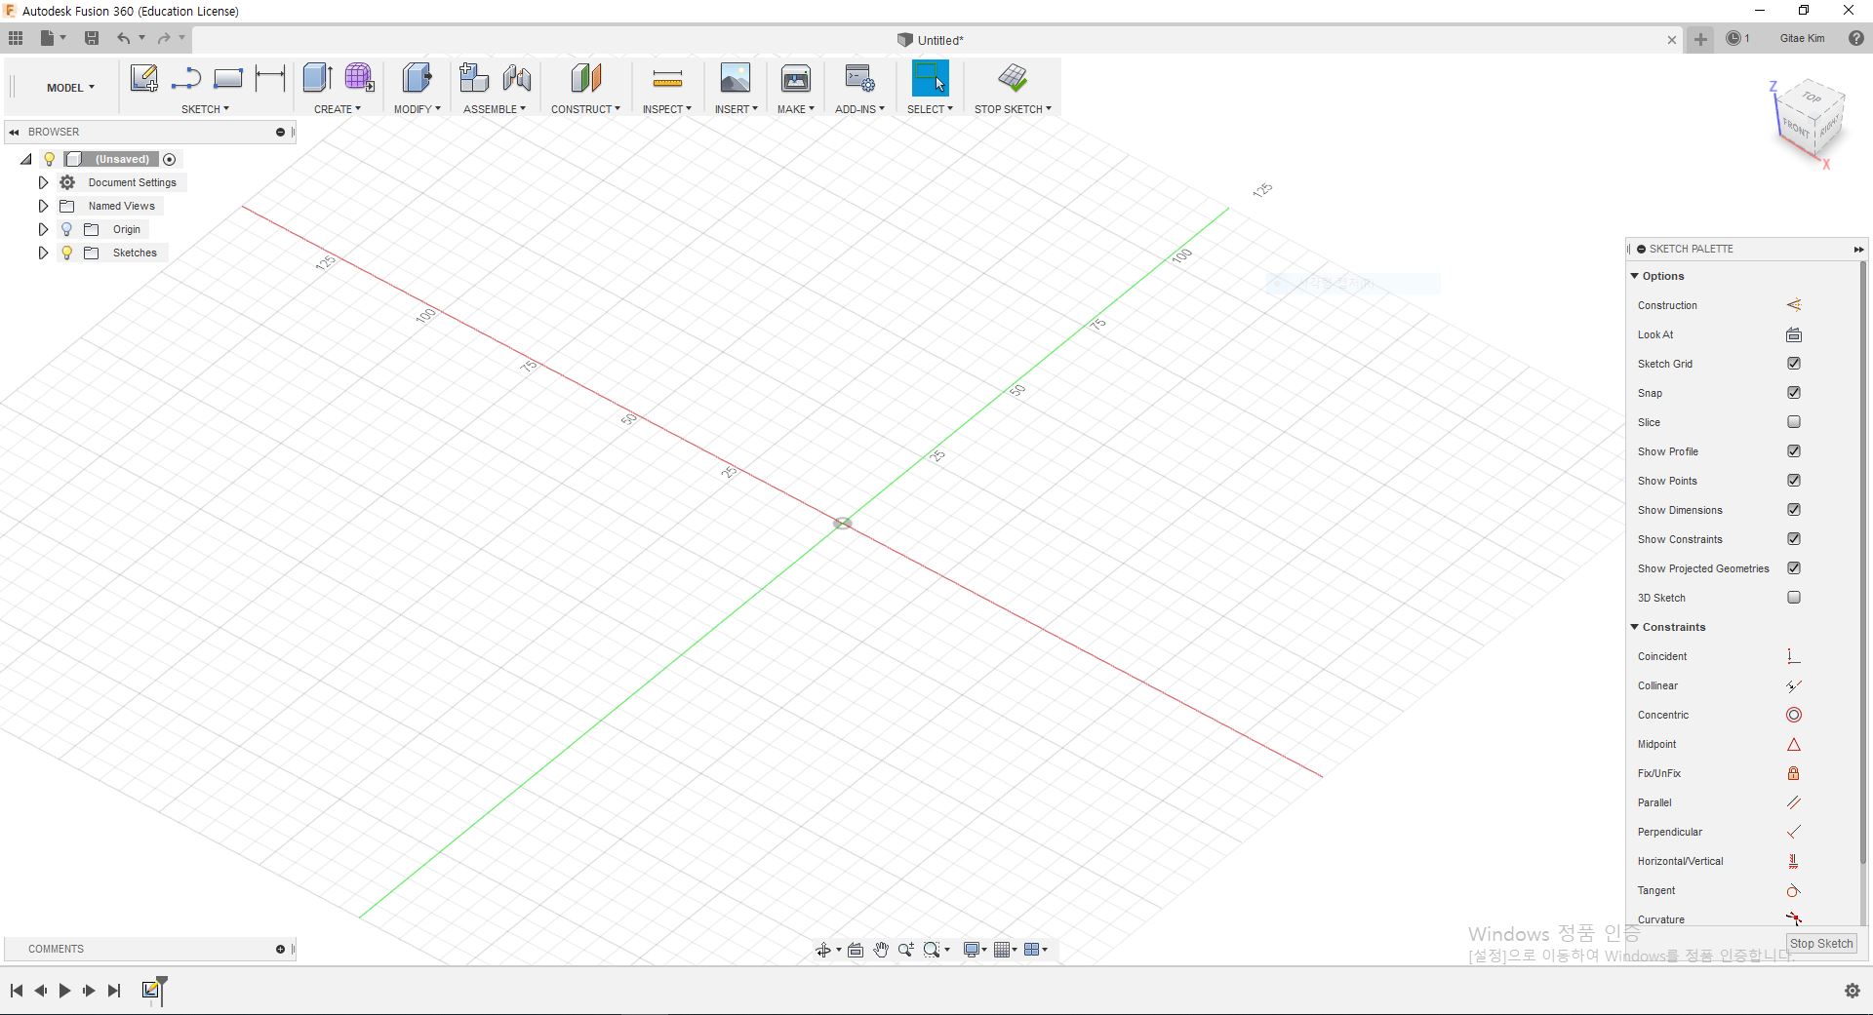The image size is (1873, 1015).
Task: Toggle visibility bulb of Origin folder
Action: click(66, 229)
